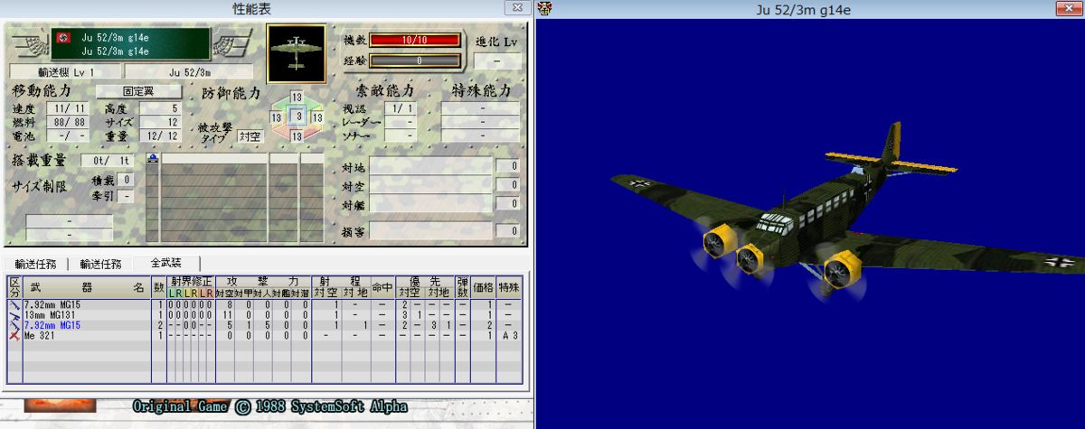Viewport: 1085px width, 429px height.
Task: Click the 弾数 column header
Action: [463, 287]
